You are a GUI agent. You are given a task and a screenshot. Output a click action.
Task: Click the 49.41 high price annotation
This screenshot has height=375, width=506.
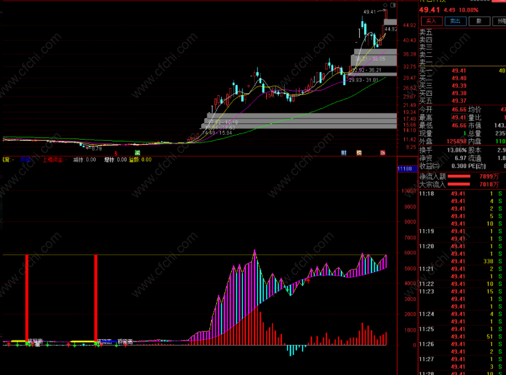click(x=370, y=12)
